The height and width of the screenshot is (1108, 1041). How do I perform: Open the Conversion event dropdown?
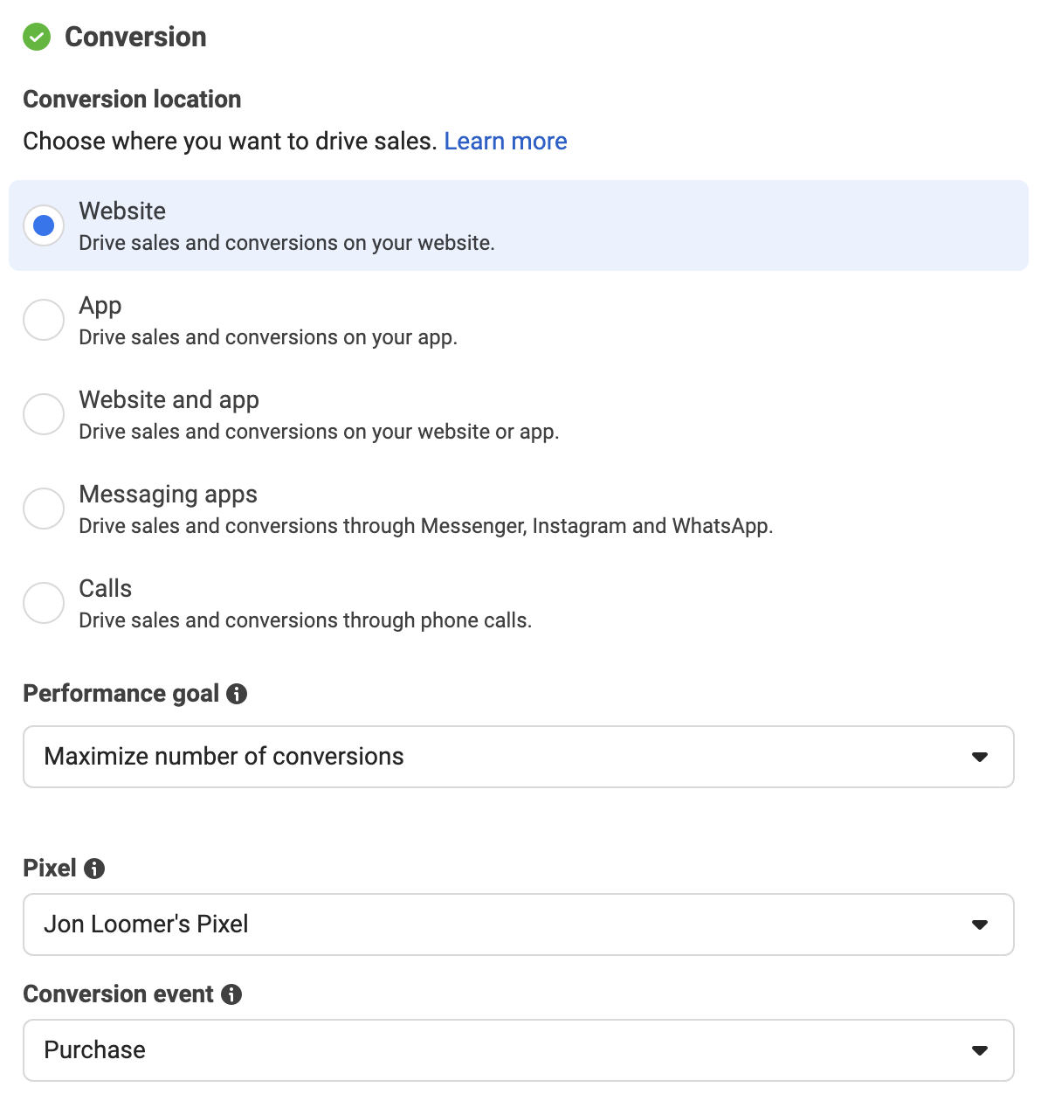[x=520, y=1050]
